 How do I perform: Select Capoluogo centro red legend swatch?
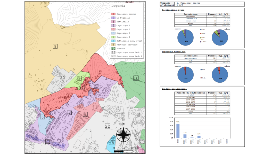point(113,14)
